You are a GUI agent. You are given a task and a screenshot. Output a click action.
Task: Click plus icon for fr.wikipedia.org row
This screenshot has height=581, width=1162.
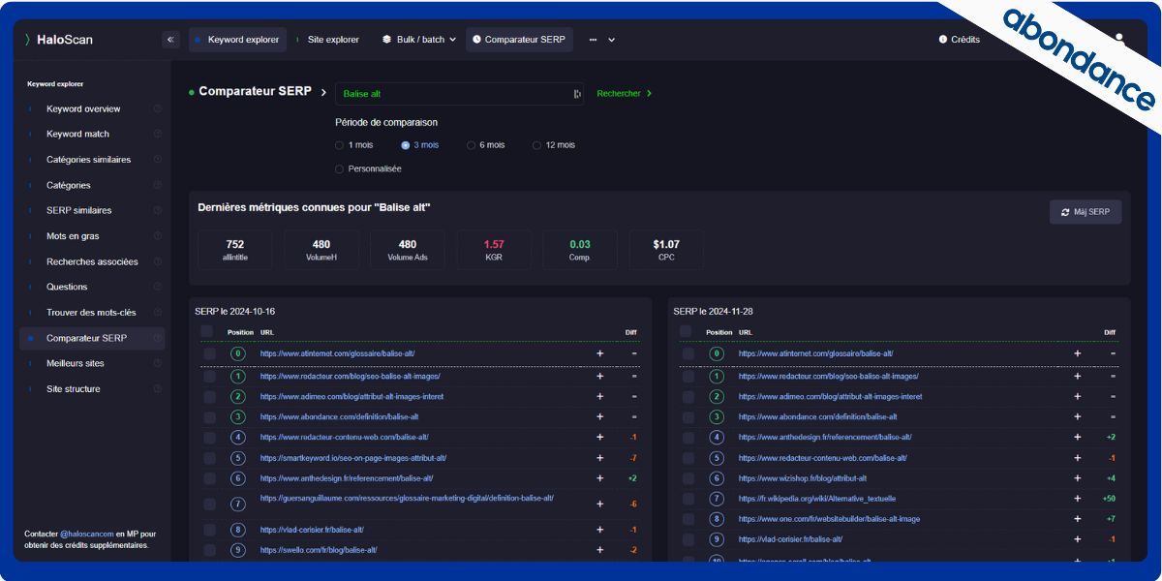[1078, 499]
